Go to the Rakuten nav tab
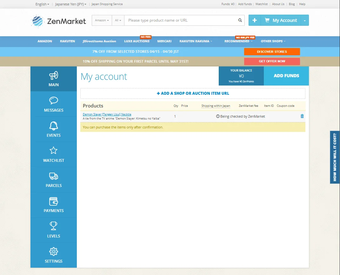Viewport: 340px width, 275px height. [x=67, y=41]
